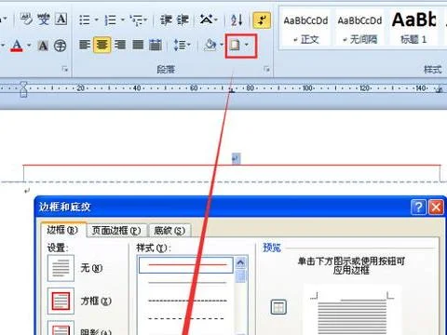Switch to the 底纹(S) tab
The width and height of the screenshot is (447, 335).
169,231
